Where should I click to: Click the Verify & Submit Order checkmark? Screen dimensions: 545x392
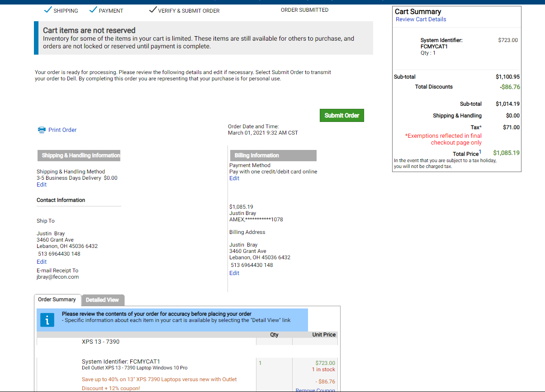pyautogui.click(x=153, y=10)
